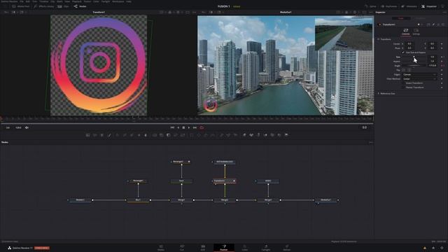Toggle audio mute in the transport bar
The height and width of the screenshot is (252, 448).
pyautogui.click(x=27, y=127)
